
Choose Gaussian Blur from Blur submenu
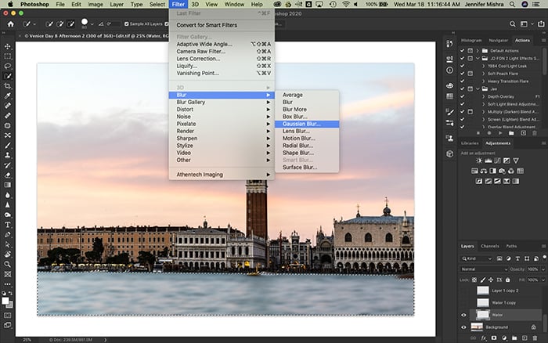coord(307,124)
